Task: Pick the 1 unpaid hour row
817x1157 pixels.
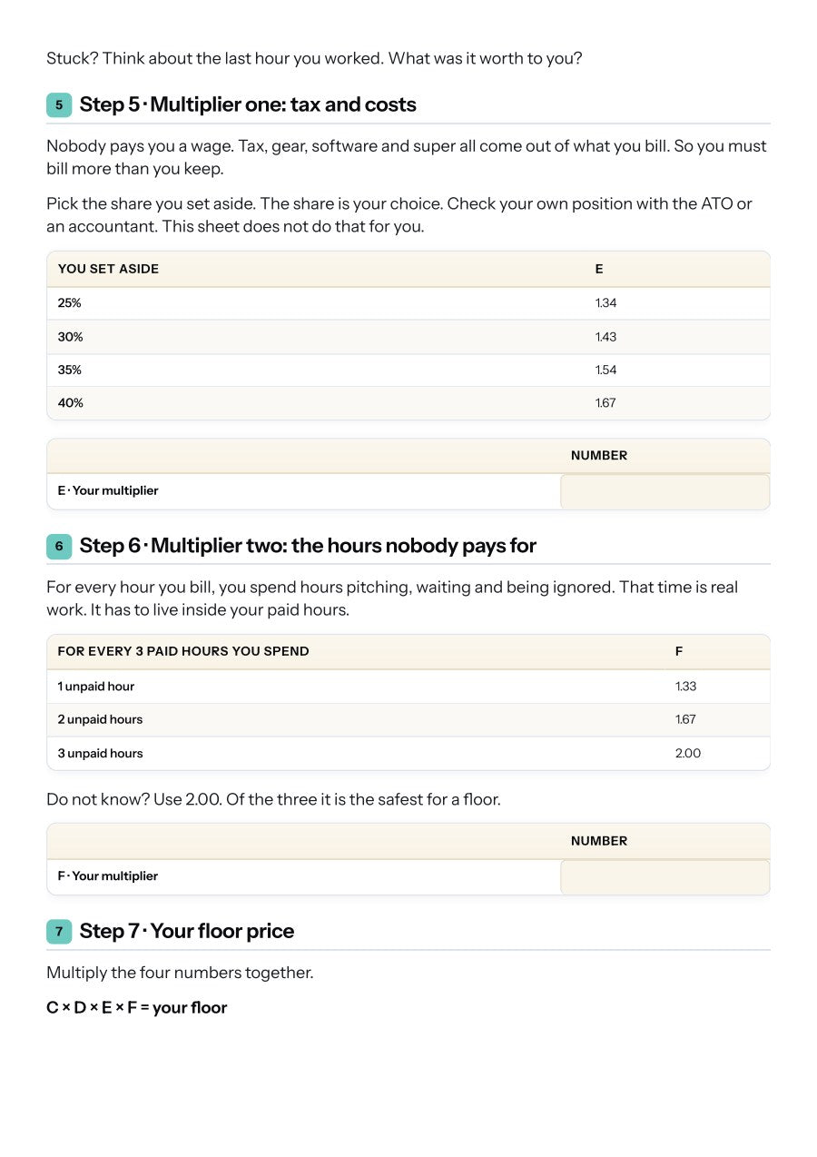Action: point(408,687)
